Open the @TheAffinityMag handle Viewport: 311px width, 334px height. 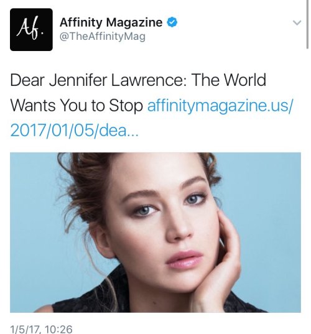pyautogui.click(x=103, y=36)
